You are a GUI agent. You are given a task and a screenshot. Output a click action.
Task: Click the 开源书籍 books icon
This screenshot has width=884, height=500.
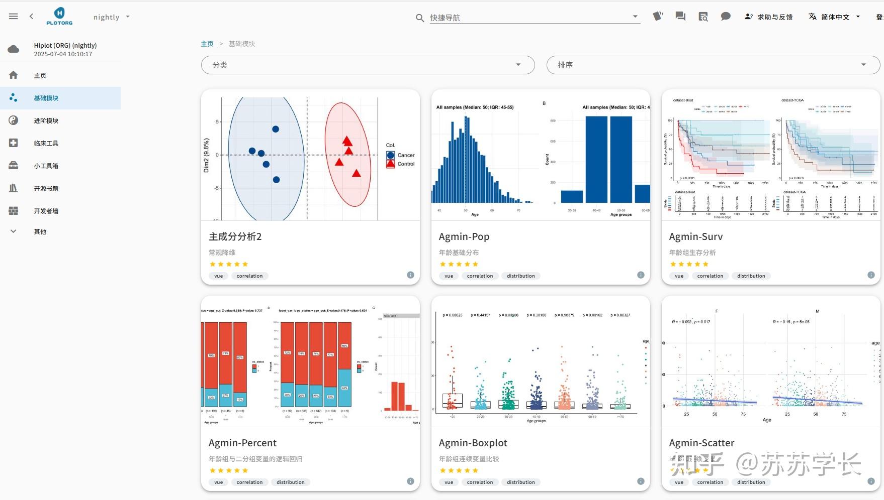pyautogui.click(x=14, y=188)
